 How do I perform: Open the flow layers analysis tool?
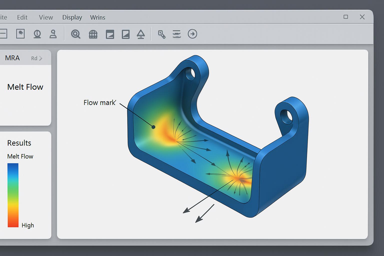176,34
